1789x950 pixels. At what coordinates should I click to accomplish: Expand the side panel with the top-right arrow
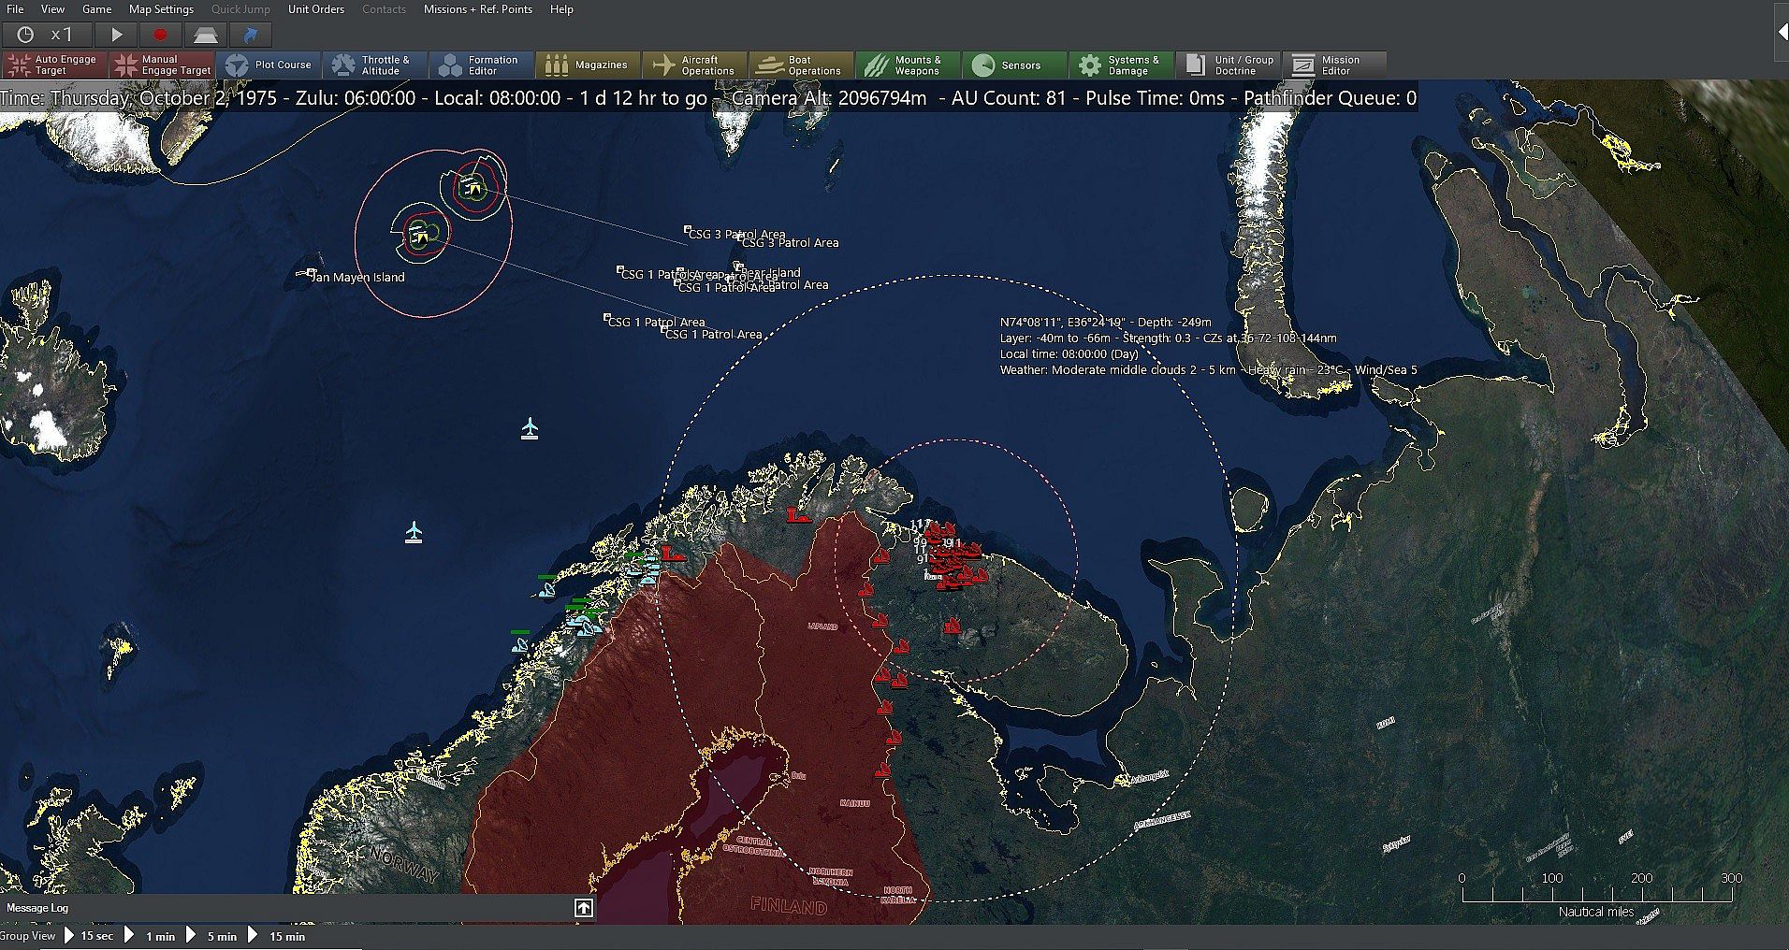tap(1782, 32)
